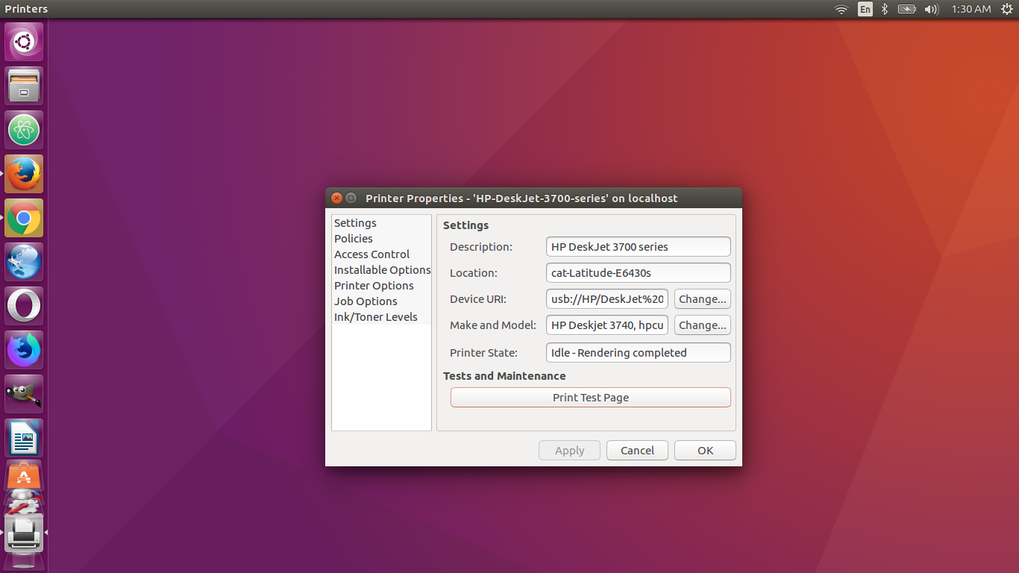The height and width of the screenshot is (573, 1019).
Task: Open the purple-blue Firefox Nightly icon
Action: pos(24,350)
